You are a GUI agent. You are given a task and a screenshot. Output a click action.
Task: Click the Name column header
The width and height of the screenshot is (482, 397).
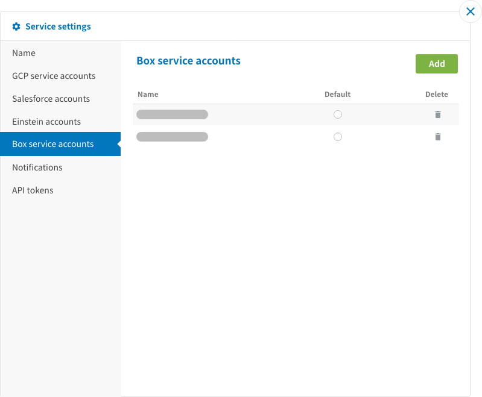pos(148,94)
